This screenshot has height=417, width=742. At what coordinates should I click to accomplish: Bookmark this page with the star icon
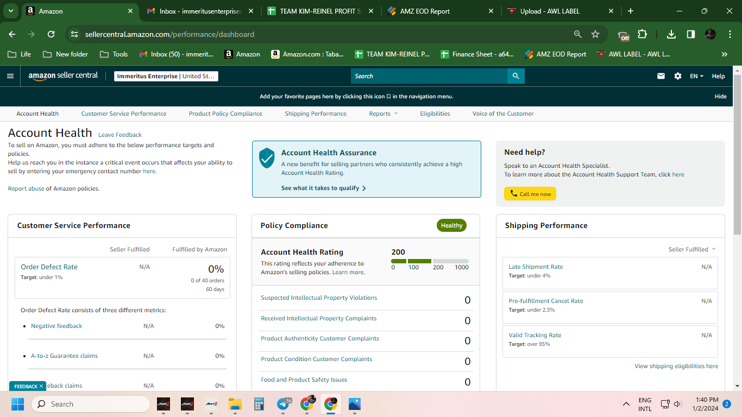(595, 34)
